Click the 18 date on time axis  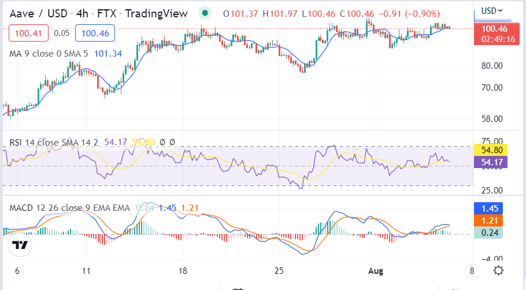pyautogui.click(x=183, y=271)
